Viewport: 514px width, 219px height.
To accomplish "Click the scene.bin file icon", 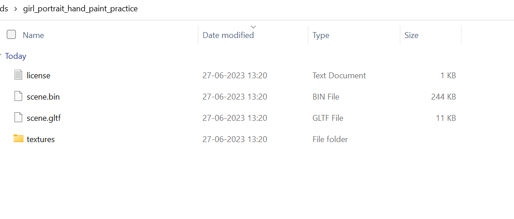I will (x=19, y=96).
